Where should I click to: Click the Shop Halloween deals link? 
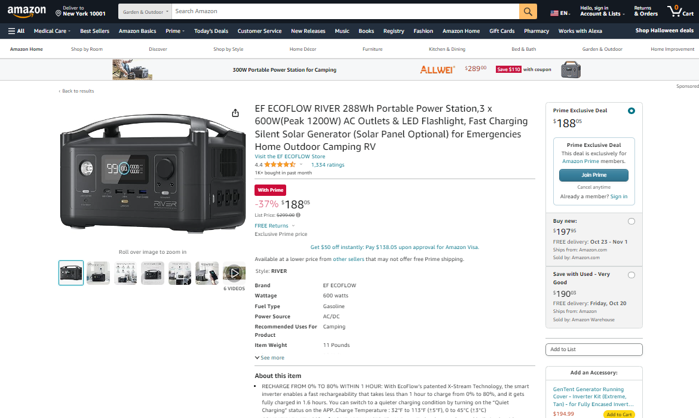coord(664,30)
